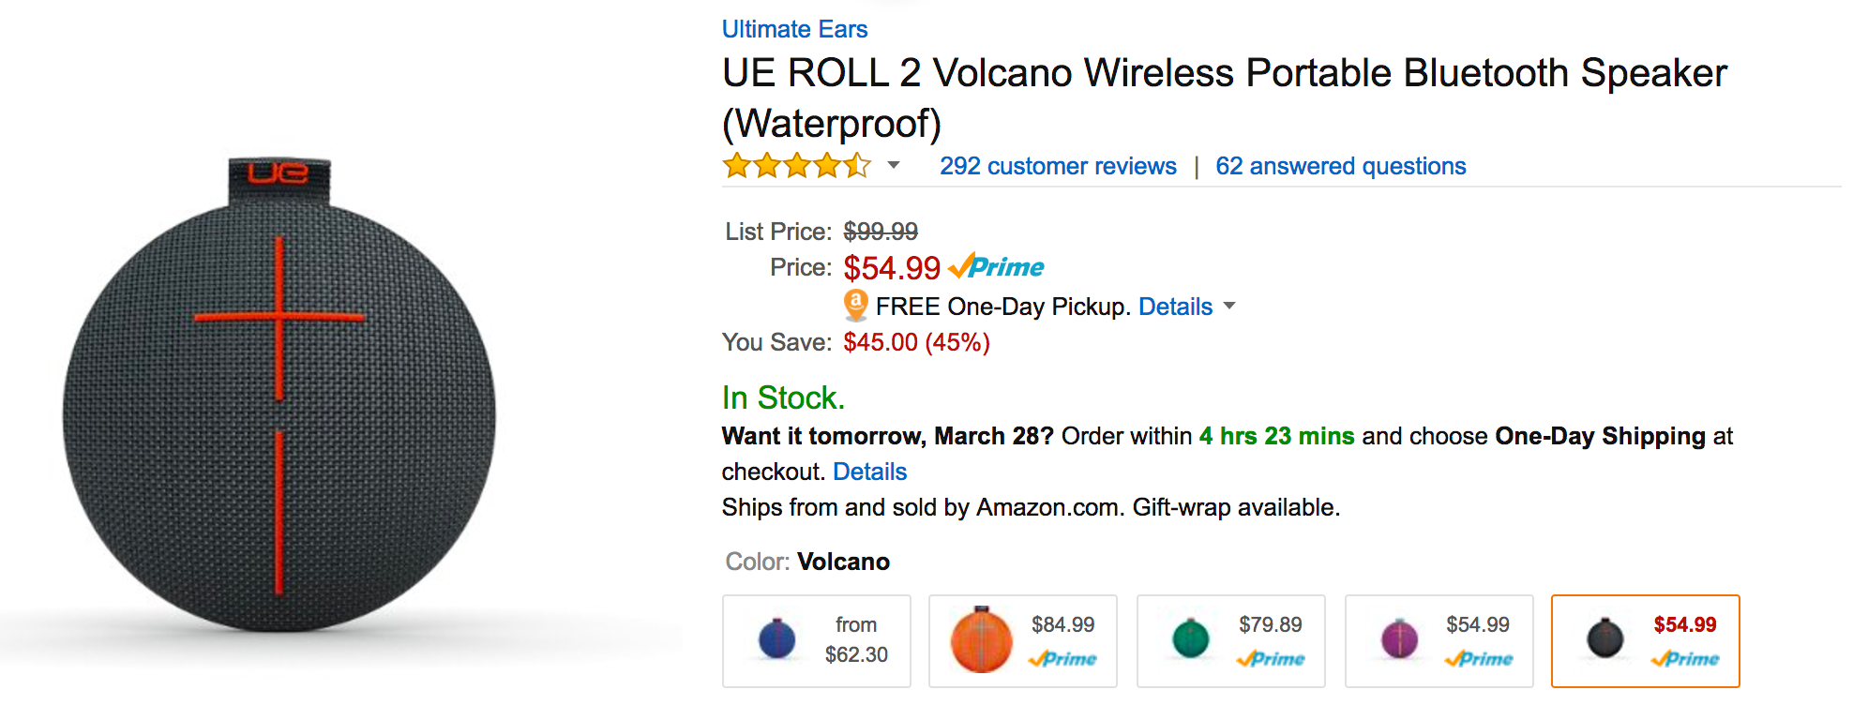Select the Volcano black speaker color swatch
The width and height of the screenshot is (1853, 705).
[1645, 641]
